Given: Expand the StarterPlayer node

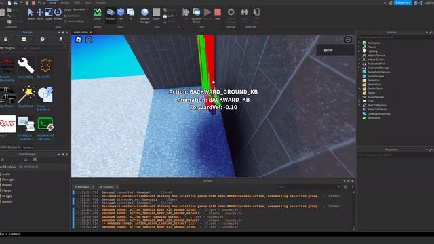Looking at the screenshot, I should (359, 89).
